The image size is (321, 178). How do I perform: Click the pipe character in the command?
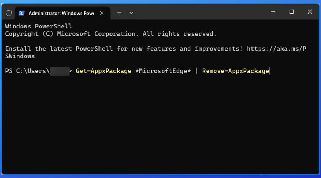coord(197,71)
